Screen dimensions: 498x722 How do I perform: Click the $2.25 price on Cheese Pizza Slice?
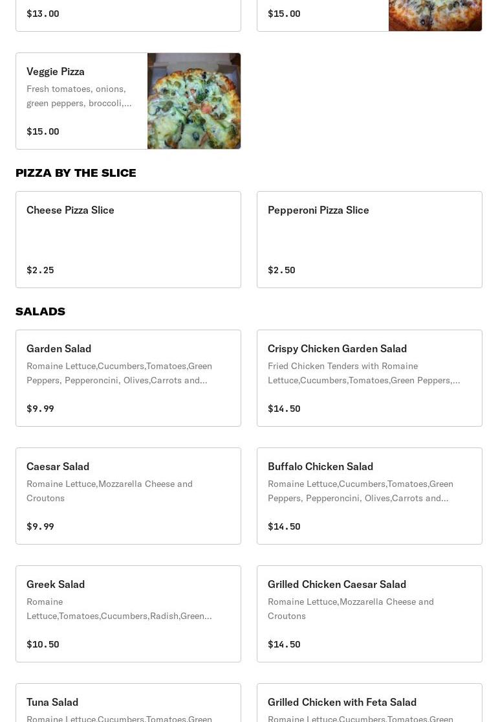(40, 270)
